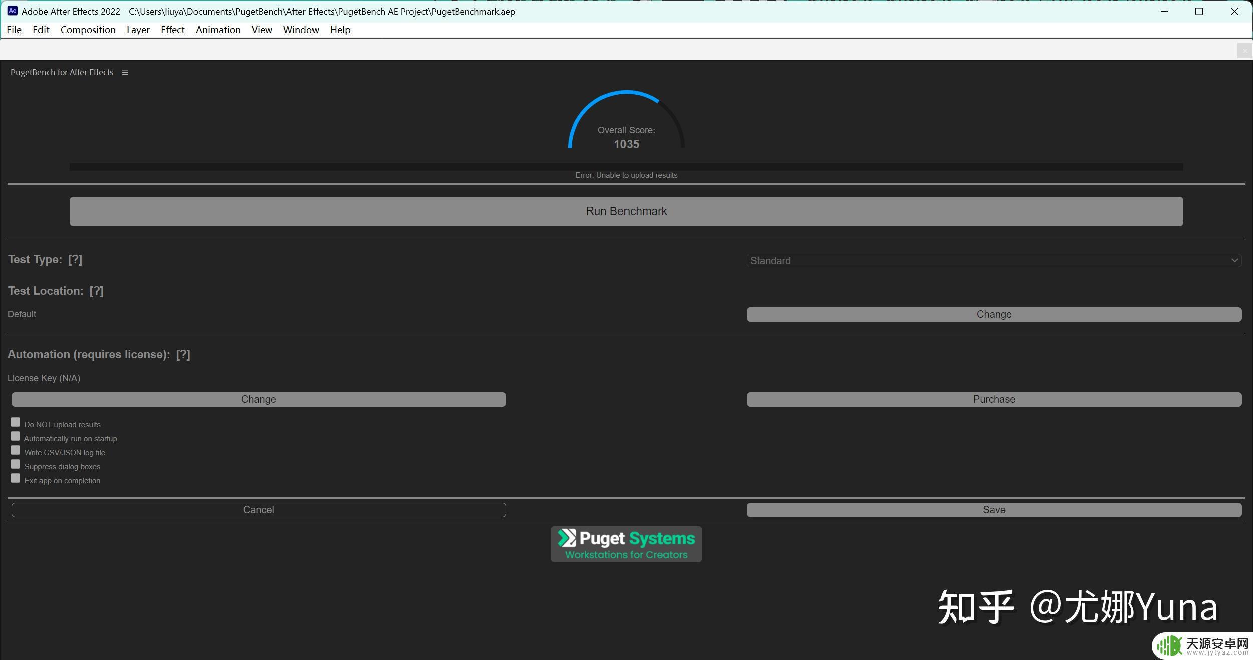Click the Puget Systems logo banner

pyautogui.click(x=626, y=544)
